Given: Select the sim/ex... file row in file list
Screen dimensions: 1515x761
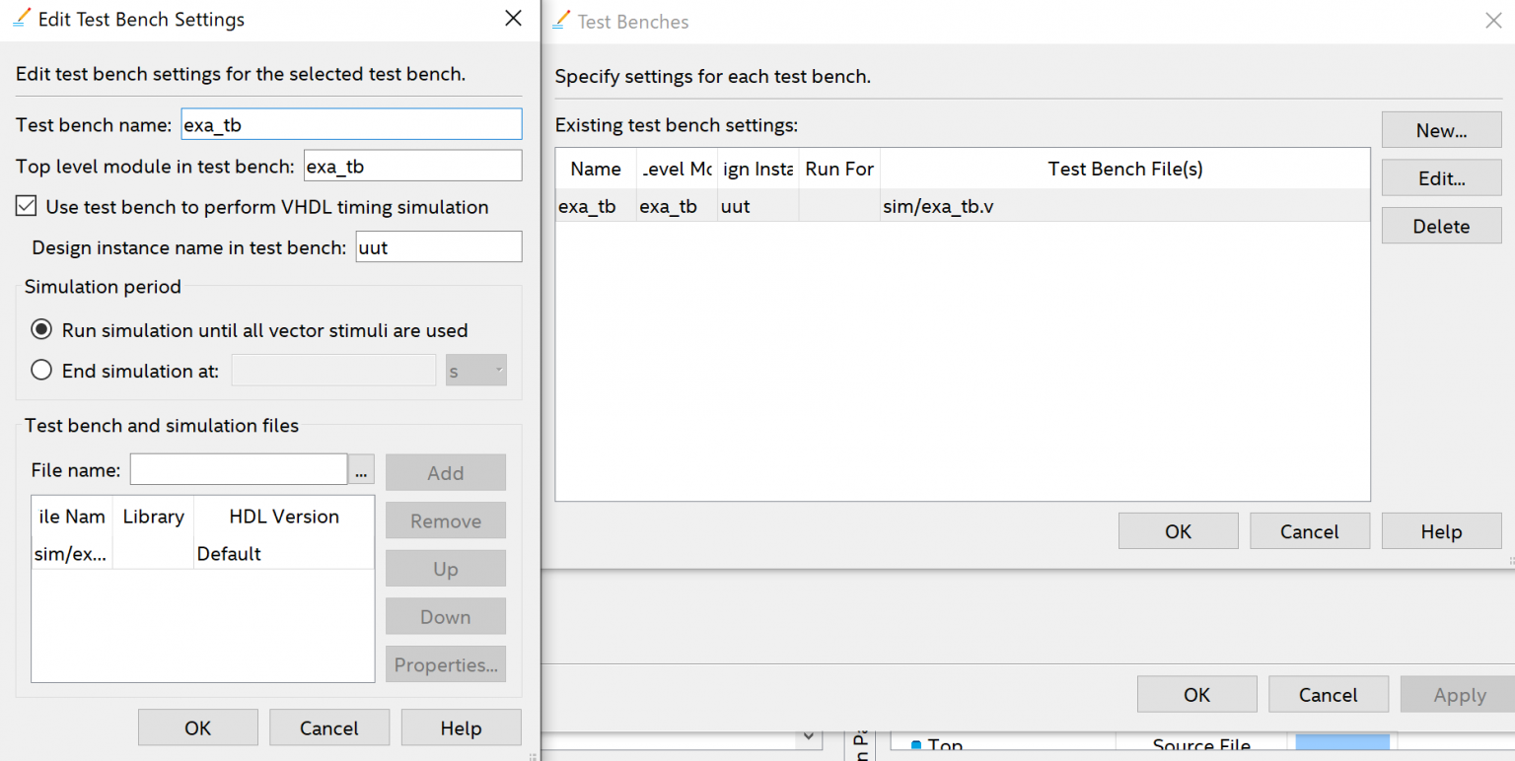Looking at the screenshot, I should point(202,554).
